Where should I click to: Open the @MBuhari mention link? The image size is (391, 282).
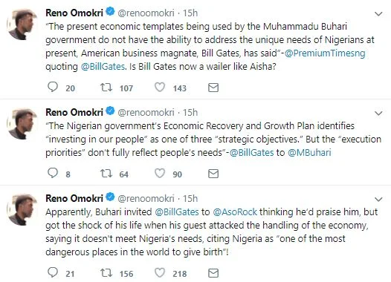[309, 152]
